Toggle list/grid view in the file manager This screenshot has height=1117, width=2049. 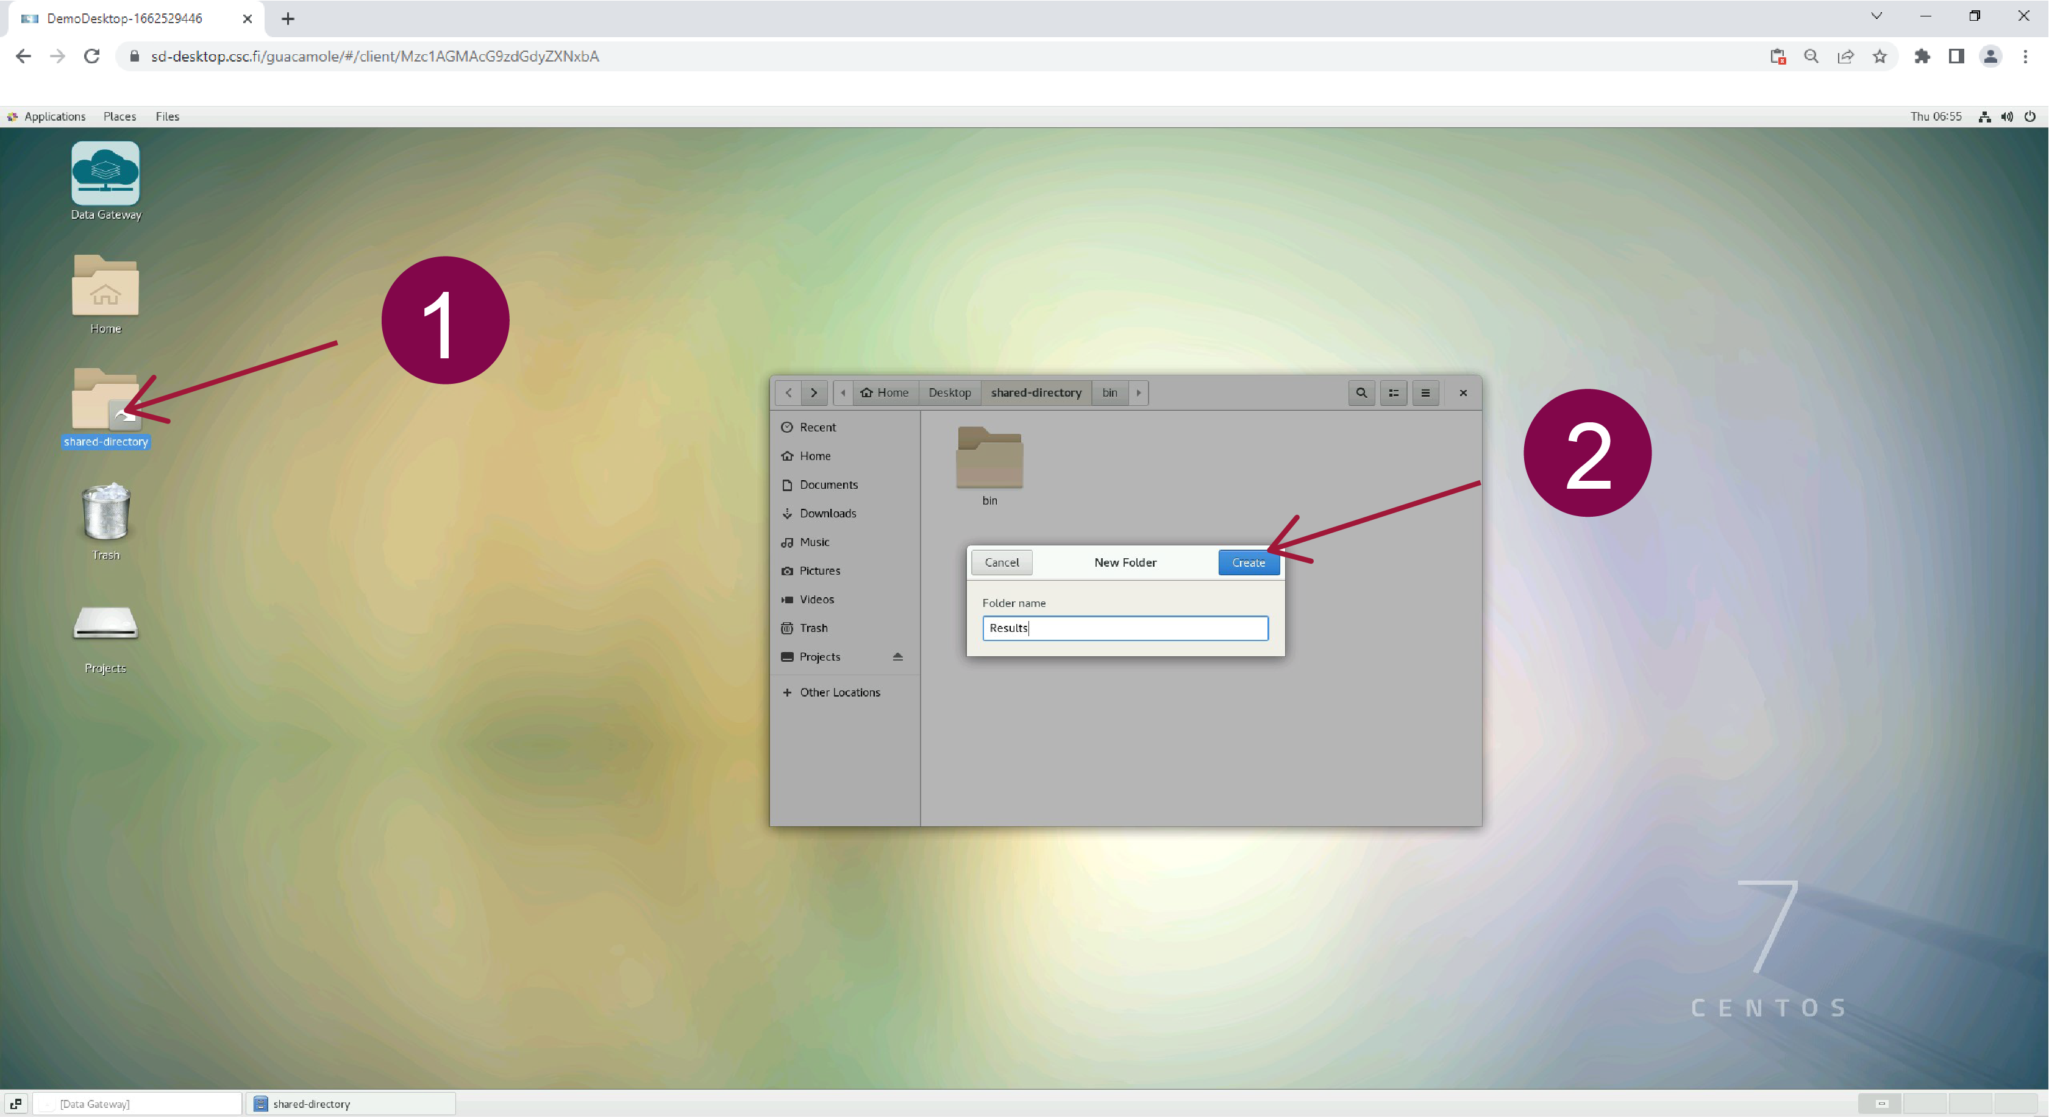click(x=1394, y=392)
